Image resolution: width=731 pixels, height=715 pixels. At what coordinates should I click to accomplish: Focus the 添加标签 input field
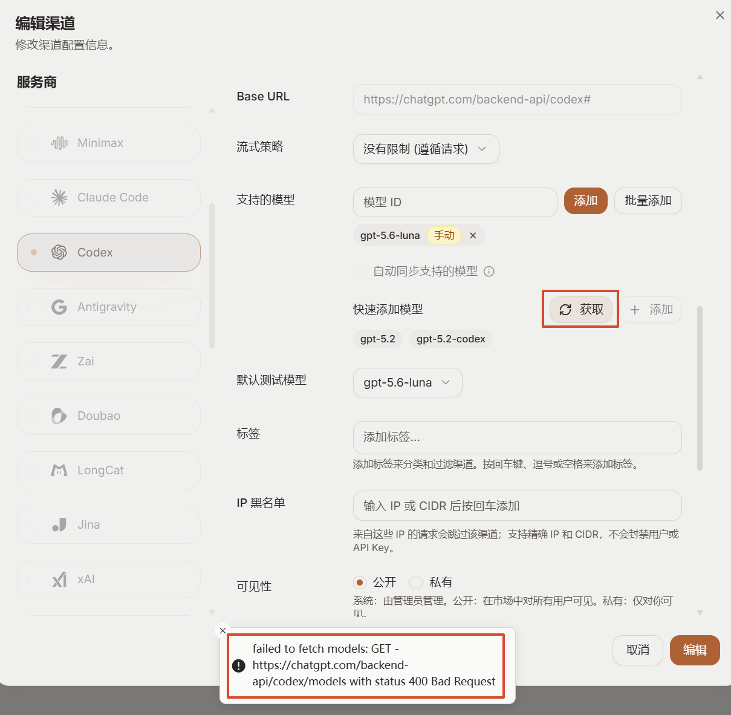[517, 437]
